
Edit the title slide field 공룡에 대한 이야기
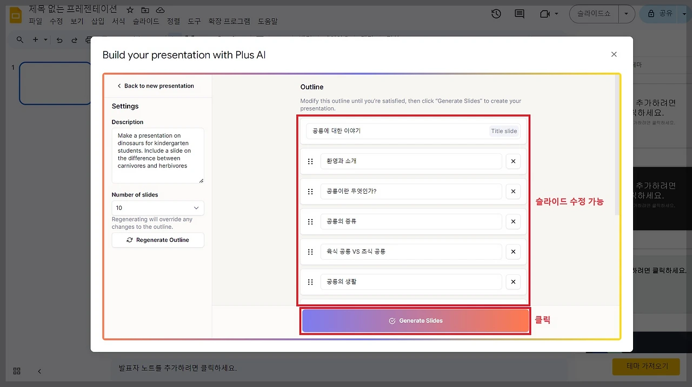pyautogui.click(x=413, y=131)
